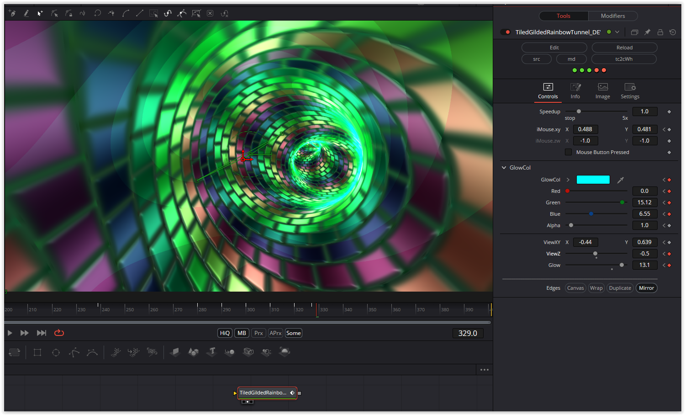Add the Merge 3D tool
Image resolution: width=685 pixels, height=415 pixels.
[230, 352]
